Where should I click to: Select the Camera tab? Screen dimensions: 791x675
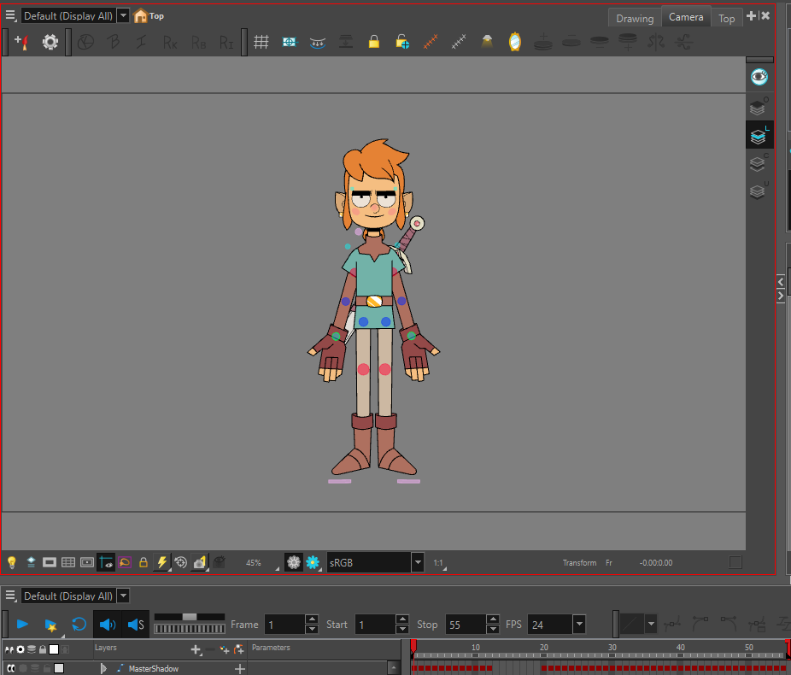click(686, 17)
